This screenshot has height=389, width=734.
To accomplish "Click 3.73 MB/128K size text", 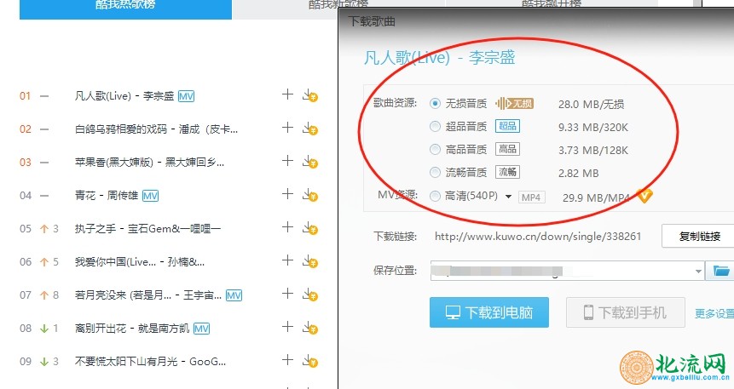I will tap(593, 150).
